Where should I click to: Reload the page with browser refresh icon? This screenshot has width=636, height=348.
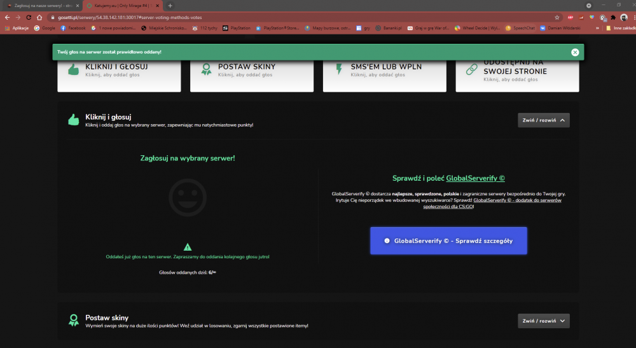29,17
